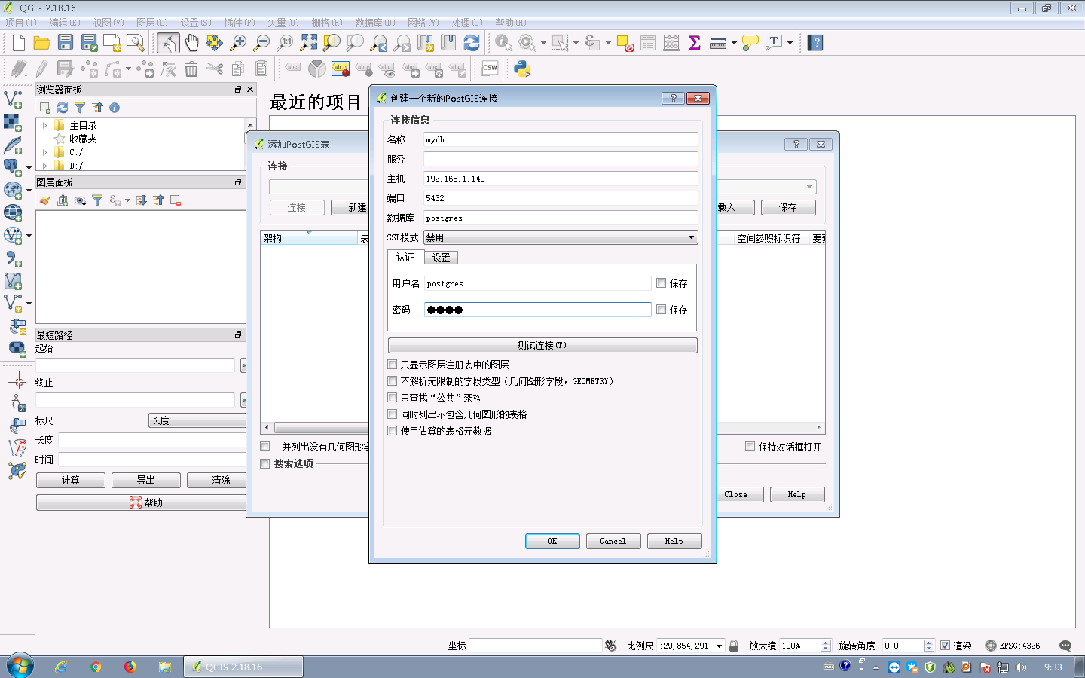Click the Cut Features scissors icon
Image resolution: width=1085 pixels, height=678 pixels.
tap(215, 69)
